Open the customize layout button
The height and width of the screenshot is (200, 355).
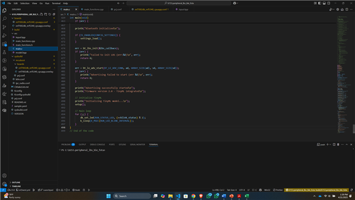pyautogui.click(x=315, y=3)
